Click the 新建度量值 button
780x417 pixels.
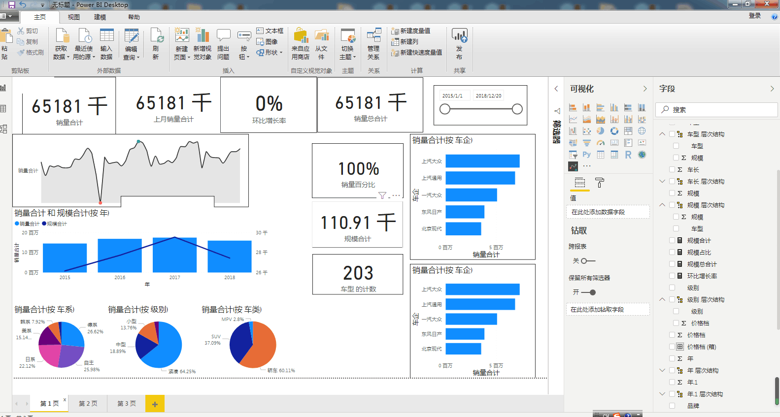pos(411,31)
